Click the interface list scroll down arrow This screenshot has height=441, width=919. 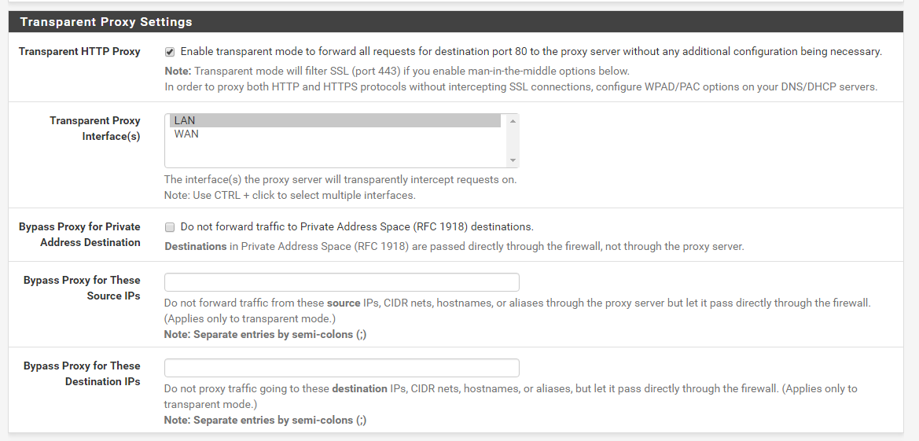click(x=513, y=160)
